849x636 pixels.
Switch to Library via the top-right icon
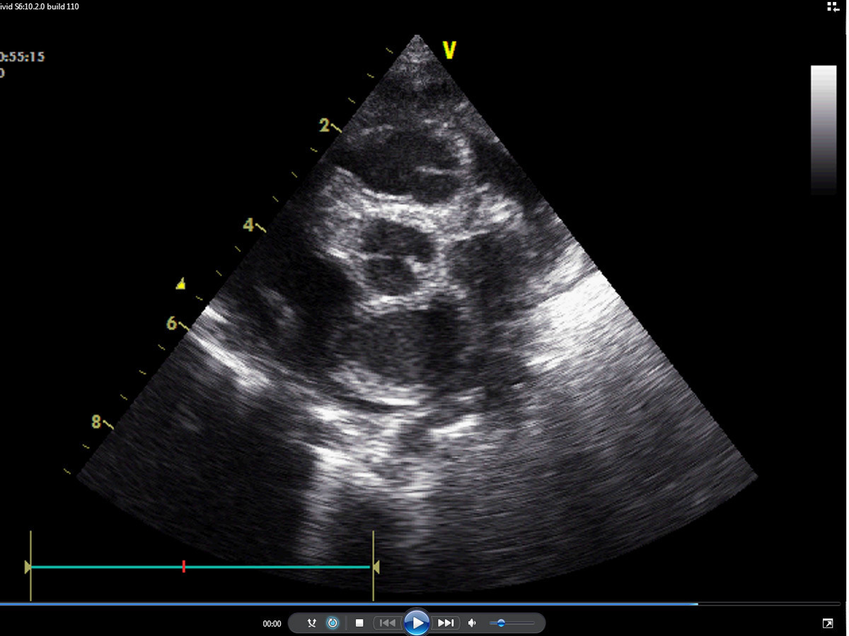coord(833,7)
